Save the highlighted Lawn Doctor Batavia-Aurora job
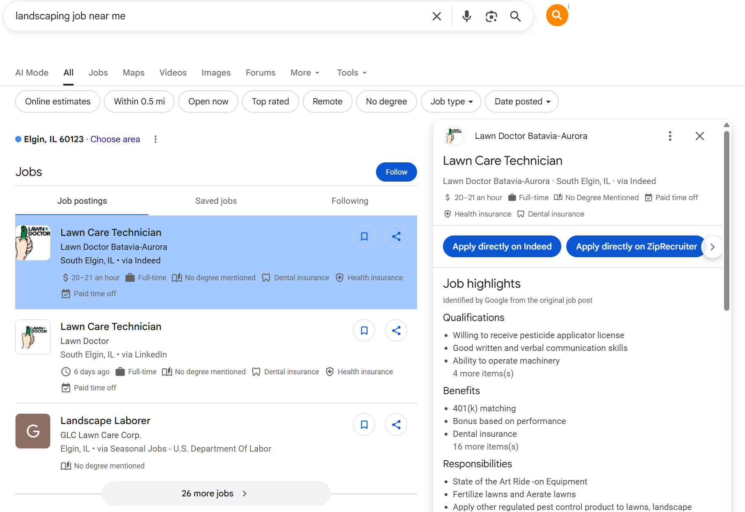This screenshot has height=512, width=745. coord(364,236)
